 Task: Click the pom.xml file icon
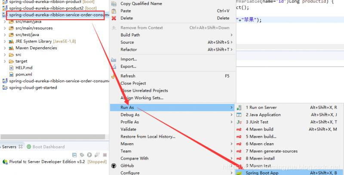(12, 74)
